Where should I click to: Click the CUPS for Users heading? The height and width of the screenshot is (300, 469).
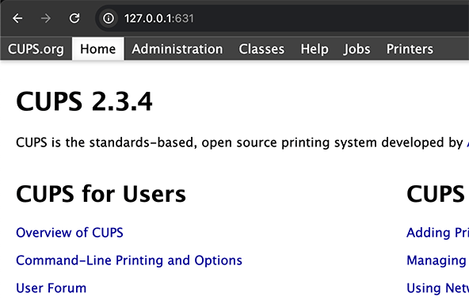[x=101, y=194]
